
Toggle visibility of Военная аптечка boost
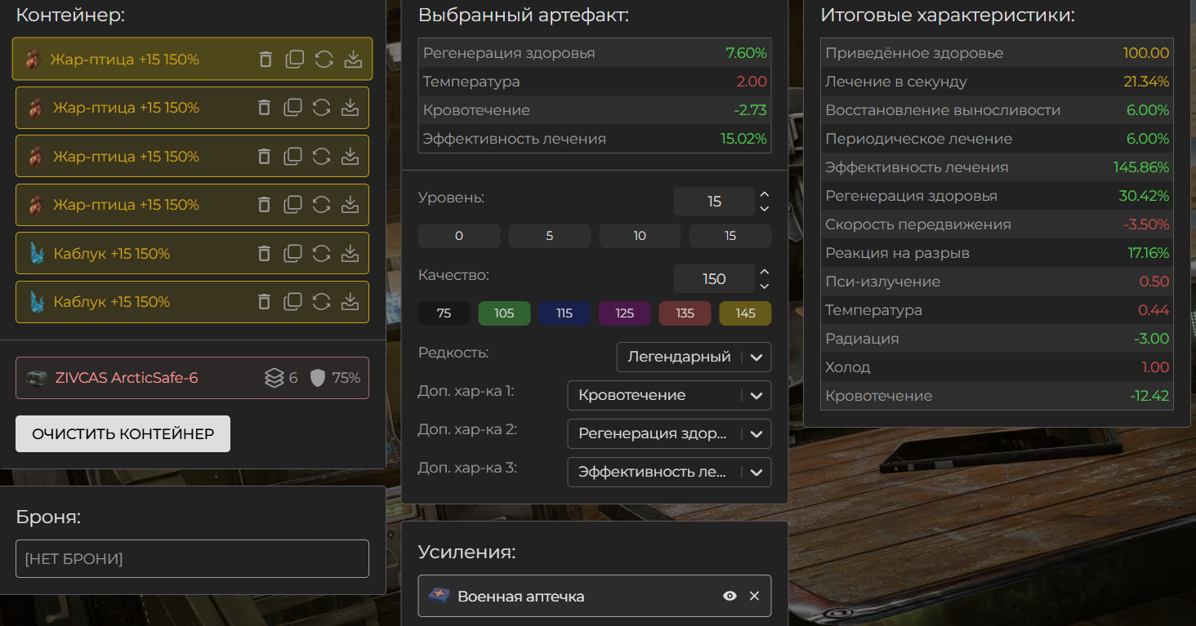coord(730,596)
